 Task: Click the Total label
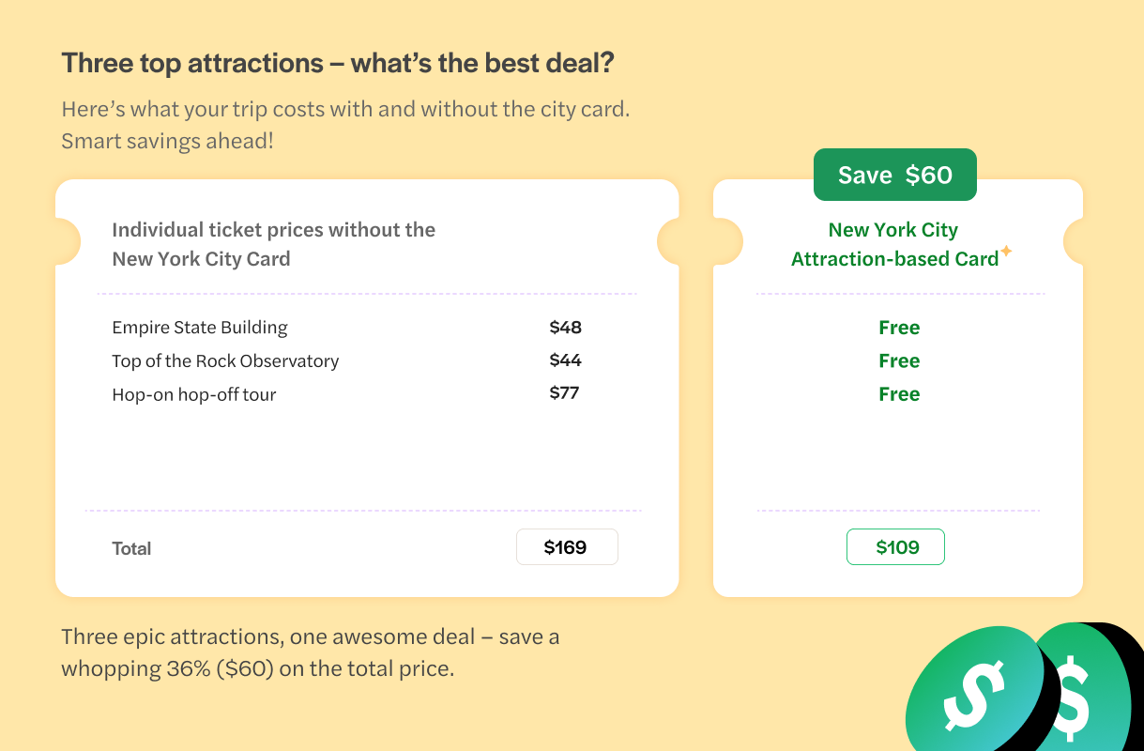[x=131, y=548]
